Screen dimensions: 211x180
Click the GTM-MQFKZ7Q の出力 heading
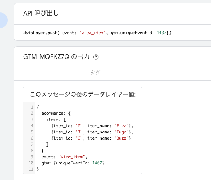[x=56, y=57]
